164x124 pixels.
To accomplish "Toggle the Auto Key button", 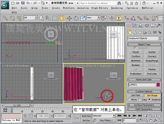I will pos(86,116).
